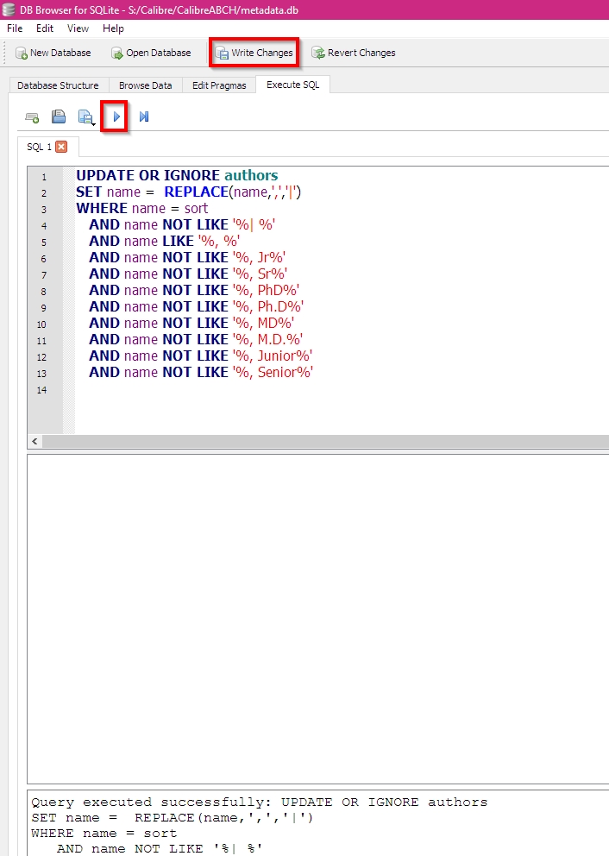The height and width of the screenshot is (856, 609).
Task: Click the '%, MD%' string on line 10
Action: (x=264, y=324)
